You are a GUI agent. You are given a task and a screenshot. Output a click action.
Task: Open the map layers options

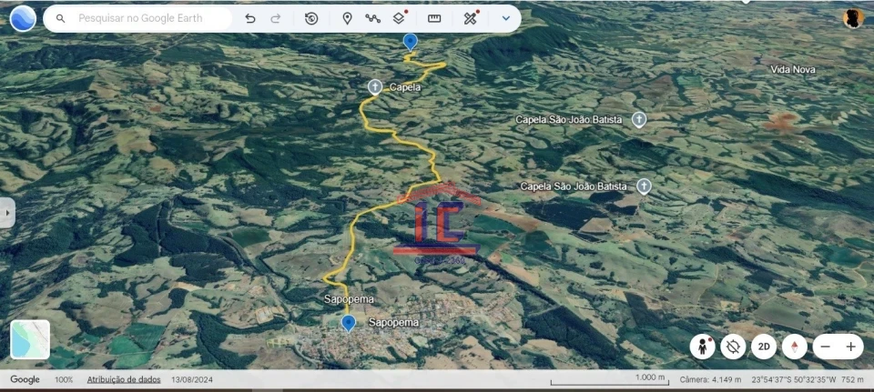399,18
